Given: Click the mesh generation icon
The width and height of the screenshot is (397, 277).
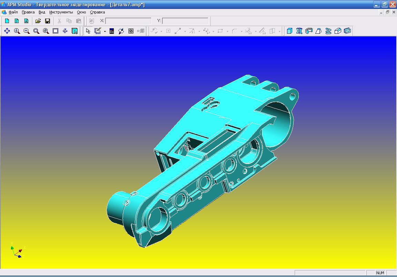Looking at the screenshot, I should (131, 31).
